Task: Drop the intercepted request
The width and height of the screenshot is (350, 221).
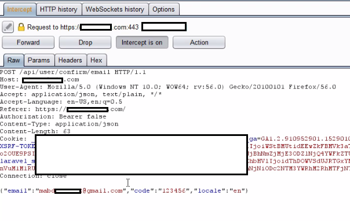Action: [x=85, y=42]
